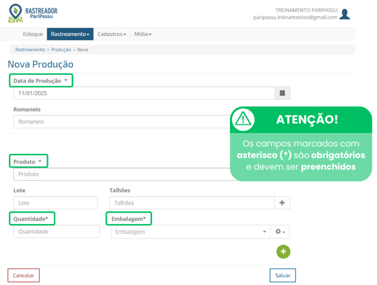Click the TREINAMENTO PARIPASSU user name
The image size is (377, 285).
[x=307, y=10]
